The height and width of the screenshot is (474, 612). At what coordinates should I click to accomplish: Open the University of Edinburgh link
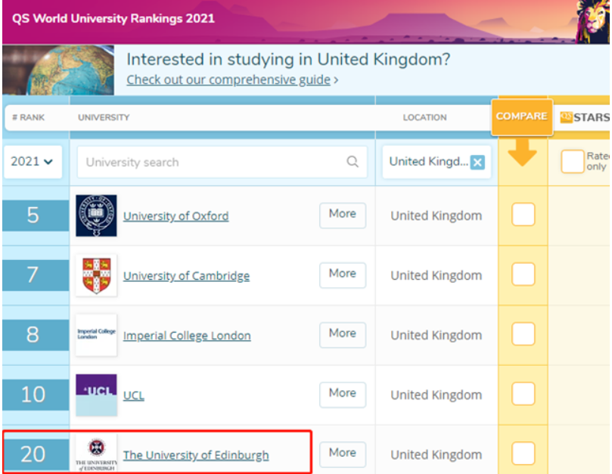point(196,455)
